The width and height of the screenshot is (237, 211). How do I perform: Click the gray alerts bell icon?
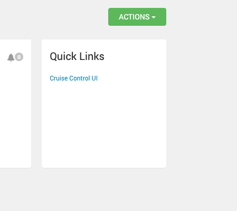[x=11, y=57]
